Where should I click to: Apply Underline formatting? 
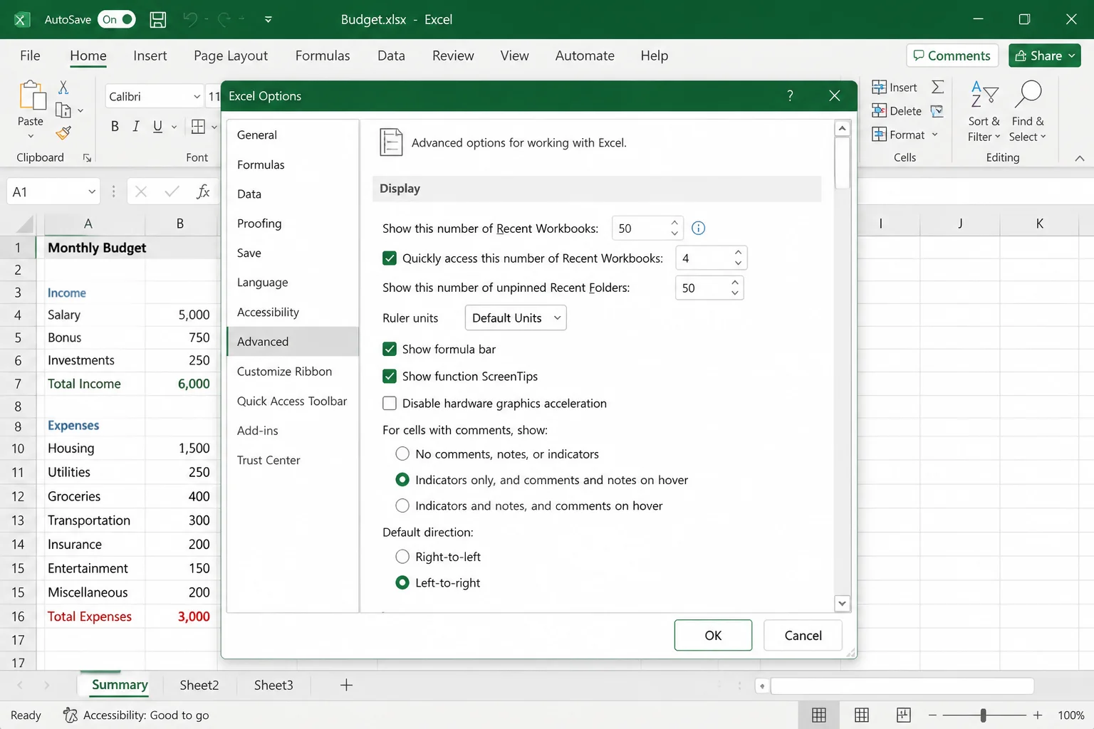[x=157, y=127]
